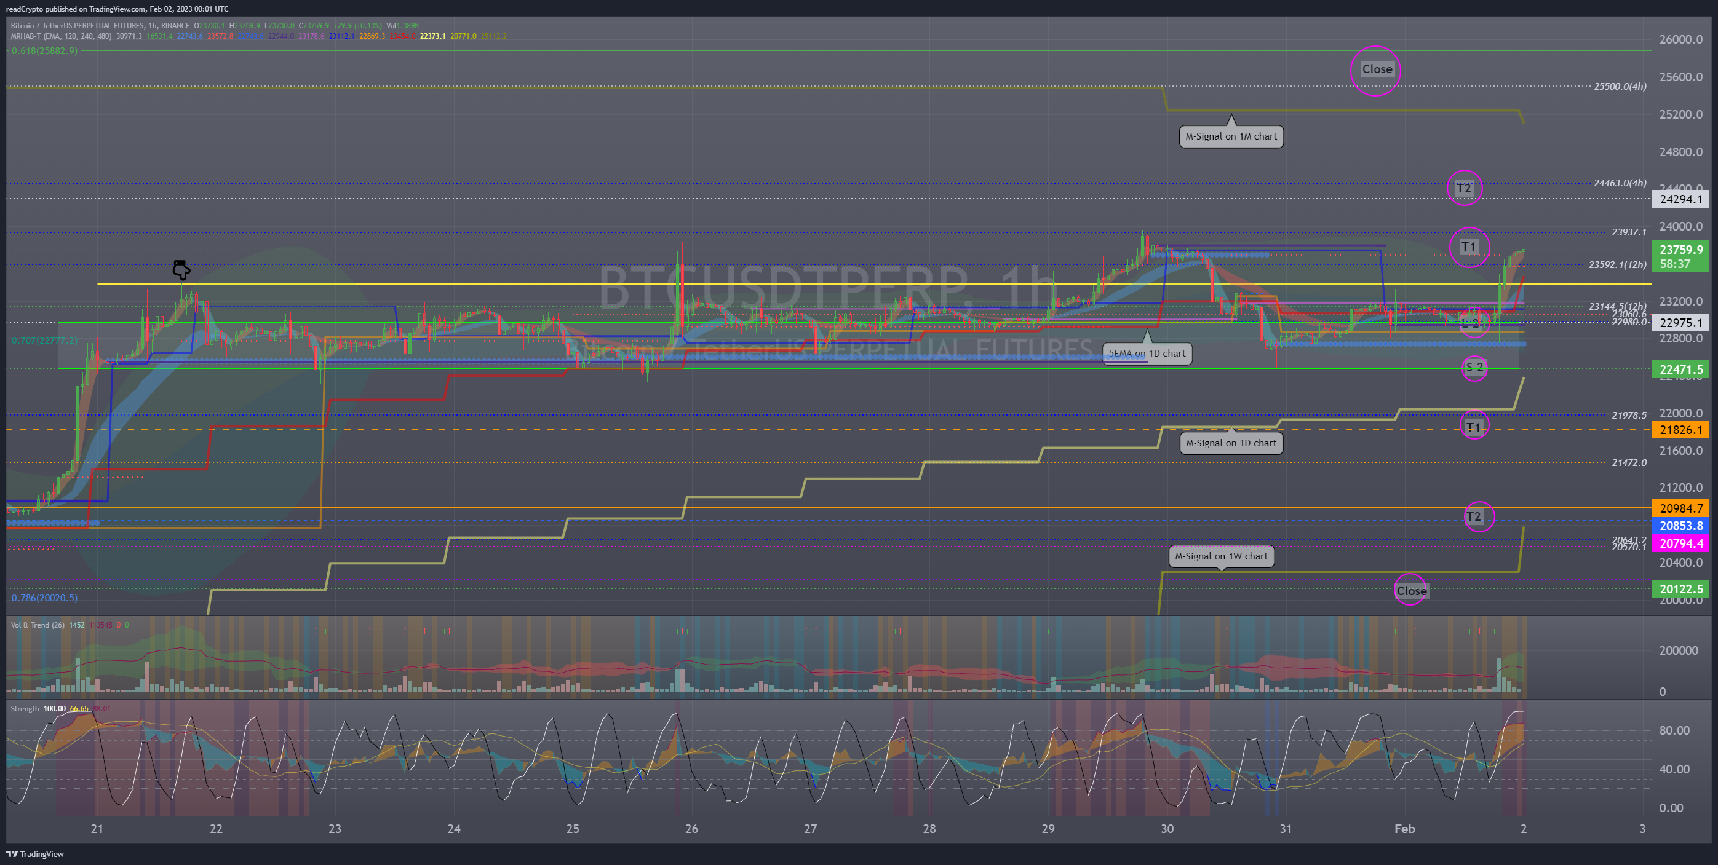The height and width of the screenshot is (865, 1718).
Task: Click the blue 20853.8 price tag
Action: (x=1680, y=526)
